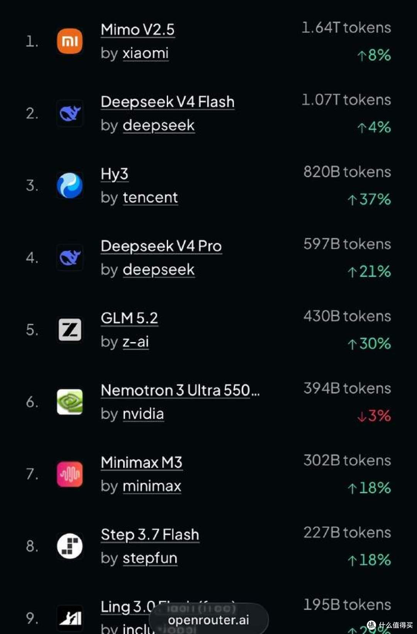This screenshot has width=417, height=634.
Task: Open the Nemotron 3 Ultra model link
Action: [180, 390]
